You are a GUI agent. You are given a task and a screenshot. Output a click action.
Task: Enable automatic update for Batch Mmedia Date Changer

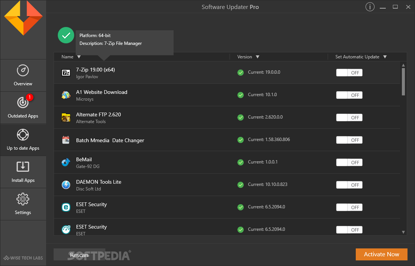point(349,140)
